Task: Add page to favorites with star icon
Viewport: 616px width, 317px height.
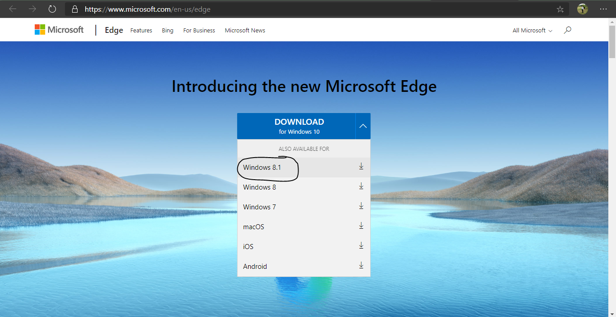Action: [560, 9]
